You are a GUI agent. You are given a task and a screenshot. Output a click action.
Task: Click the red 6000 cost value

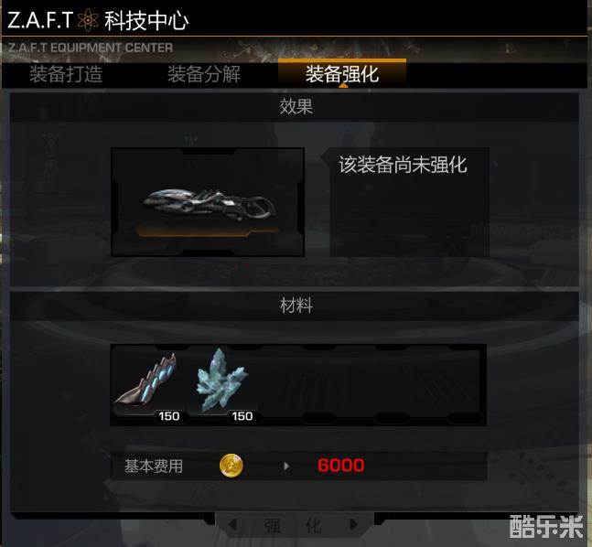(x=341, y=466)
